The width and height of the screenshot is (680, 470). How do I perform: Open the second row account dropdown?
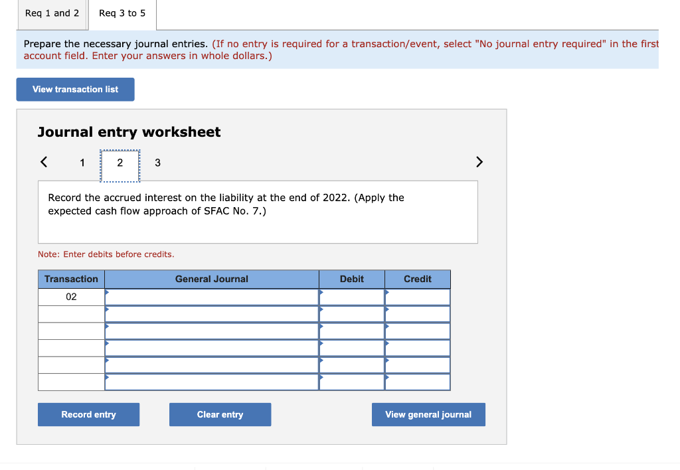(x=211, y=314)
